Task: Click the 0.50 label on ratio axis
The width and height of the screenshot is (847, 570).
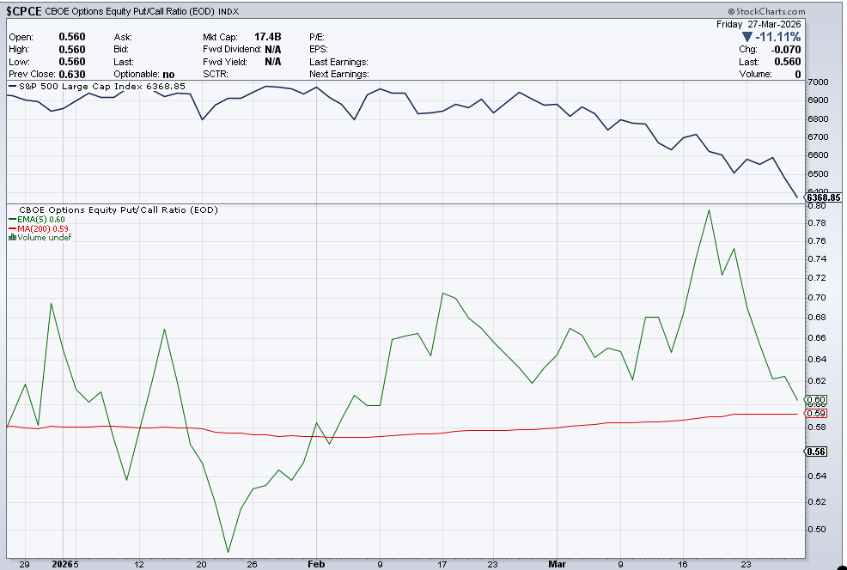Action: coord(817,529)
